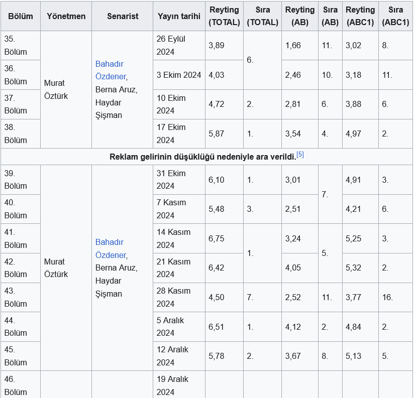Click the Bölüm column header

coord(21,16)
